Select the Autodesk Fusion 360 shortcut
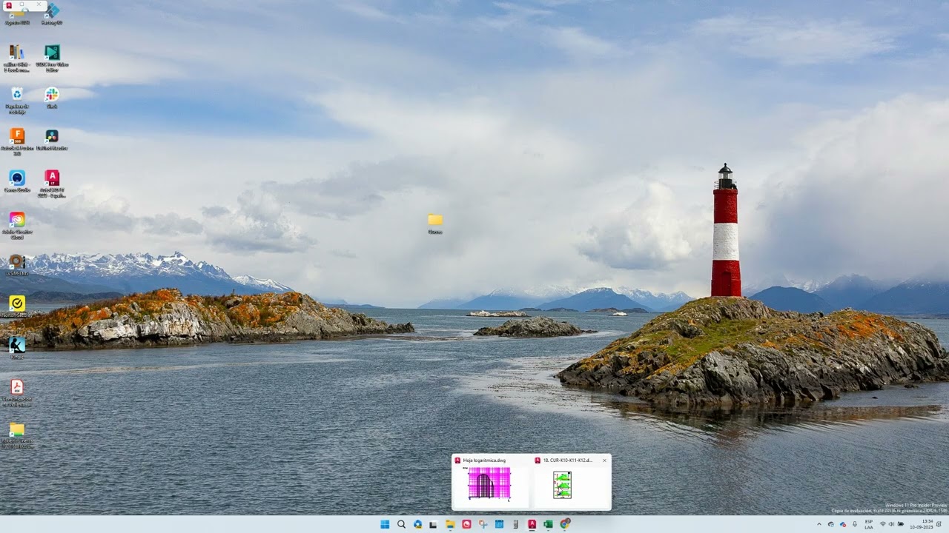Viewport: 949px width, 533px height. tap(16, 142)
